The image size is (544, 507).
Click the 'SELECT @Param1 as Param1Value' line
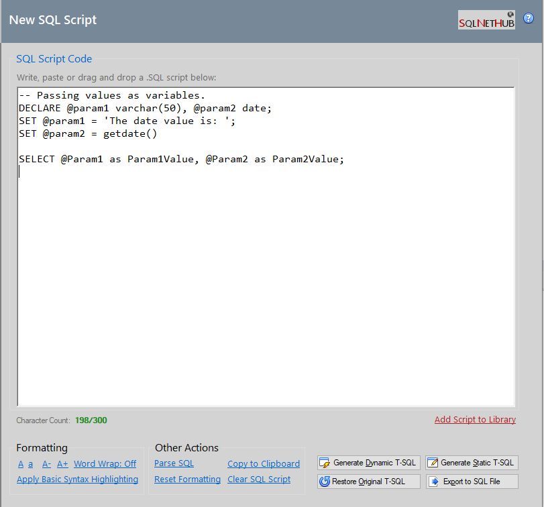click(x=181, y=159)
